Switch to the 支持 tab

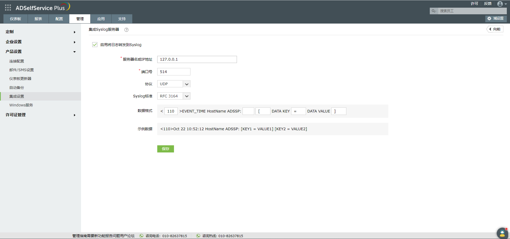click(x=122, y=19)
